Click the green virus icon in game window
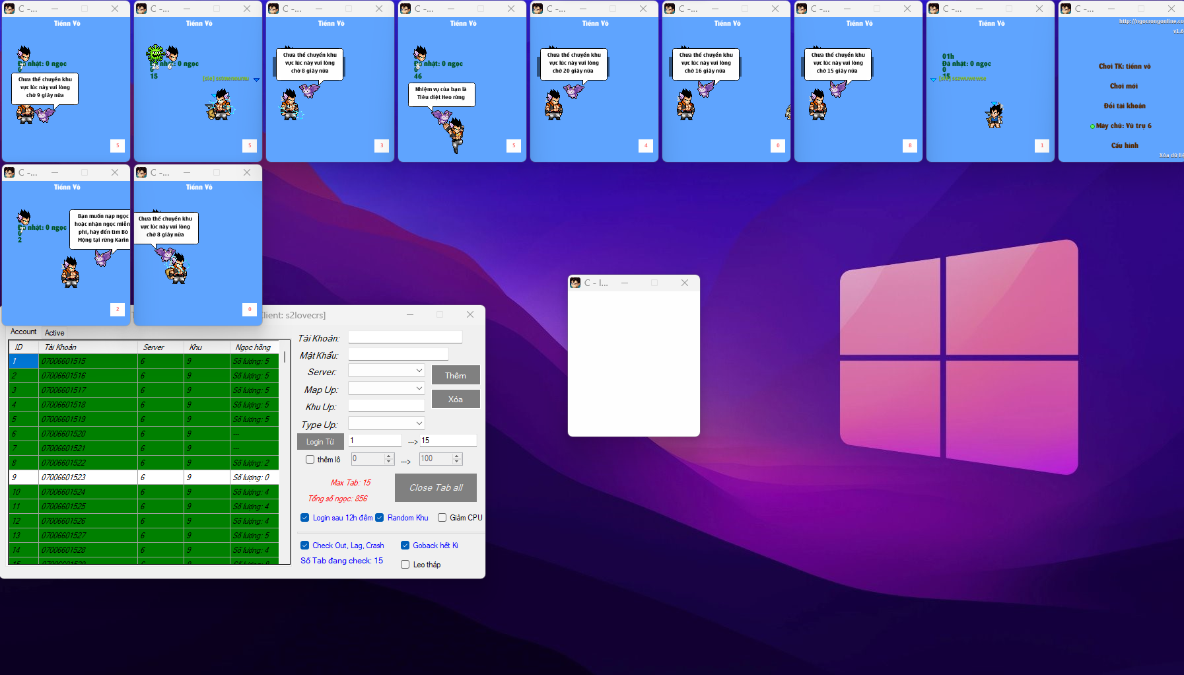 tap(155, 53)
